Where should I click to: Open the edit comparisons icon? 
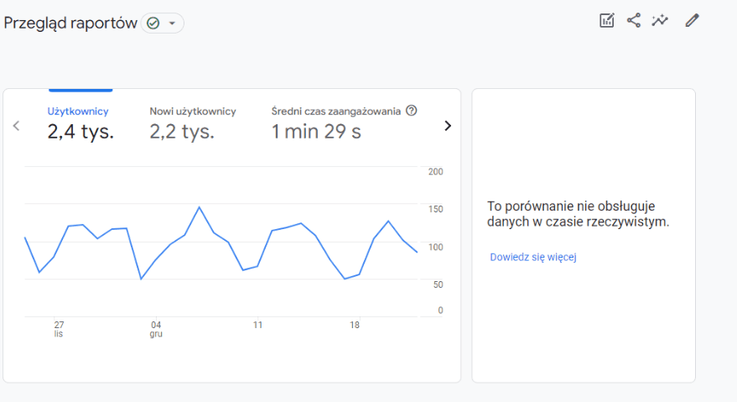pyautogui.click(x=607, y=21)
